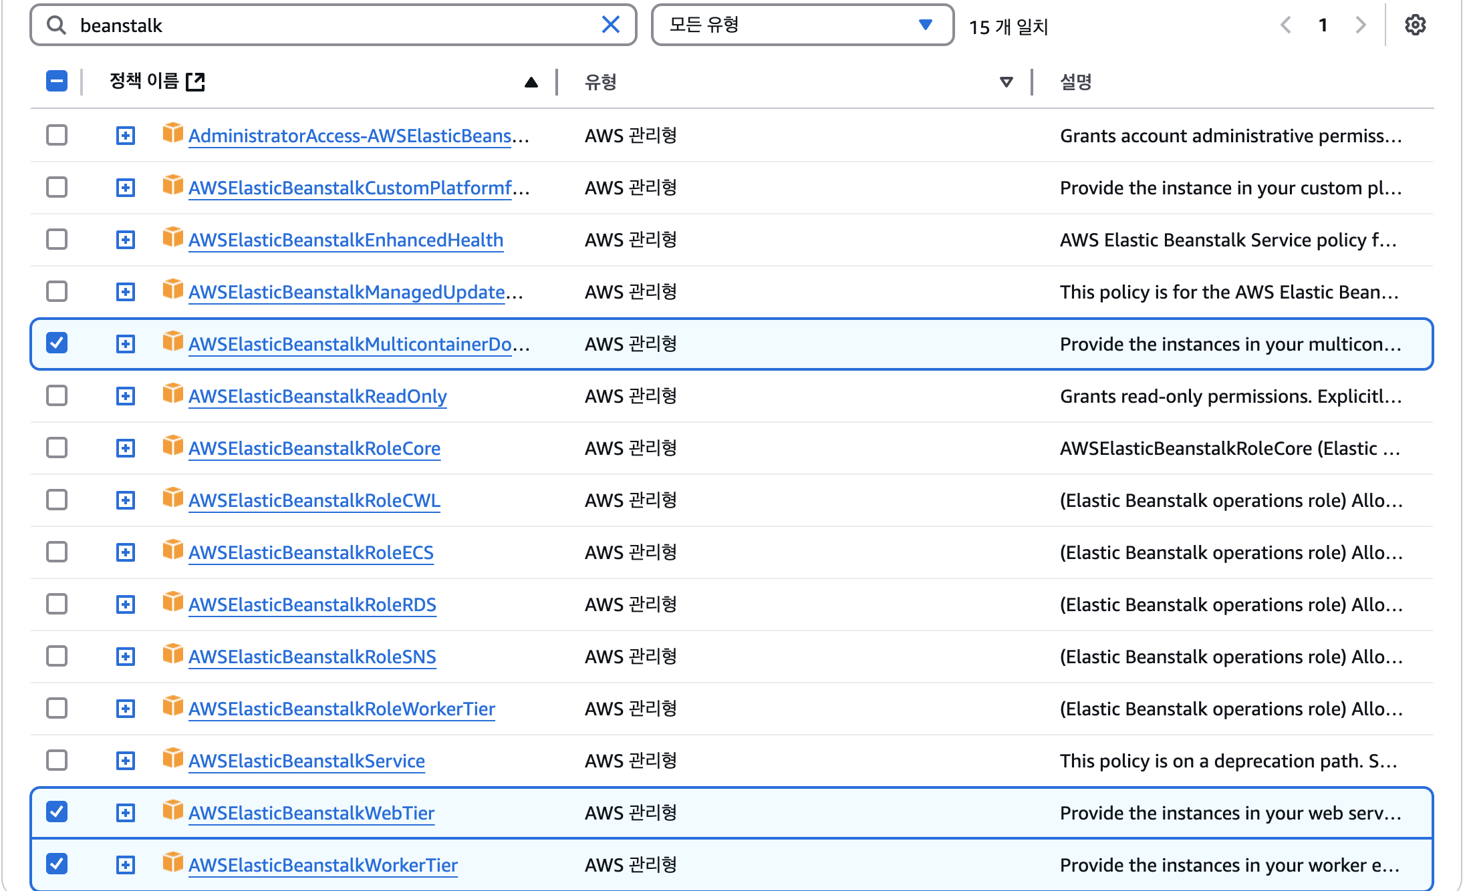Screen dimensions: 1465x891
Task: Go to next results page
Action: [1360, 25]
